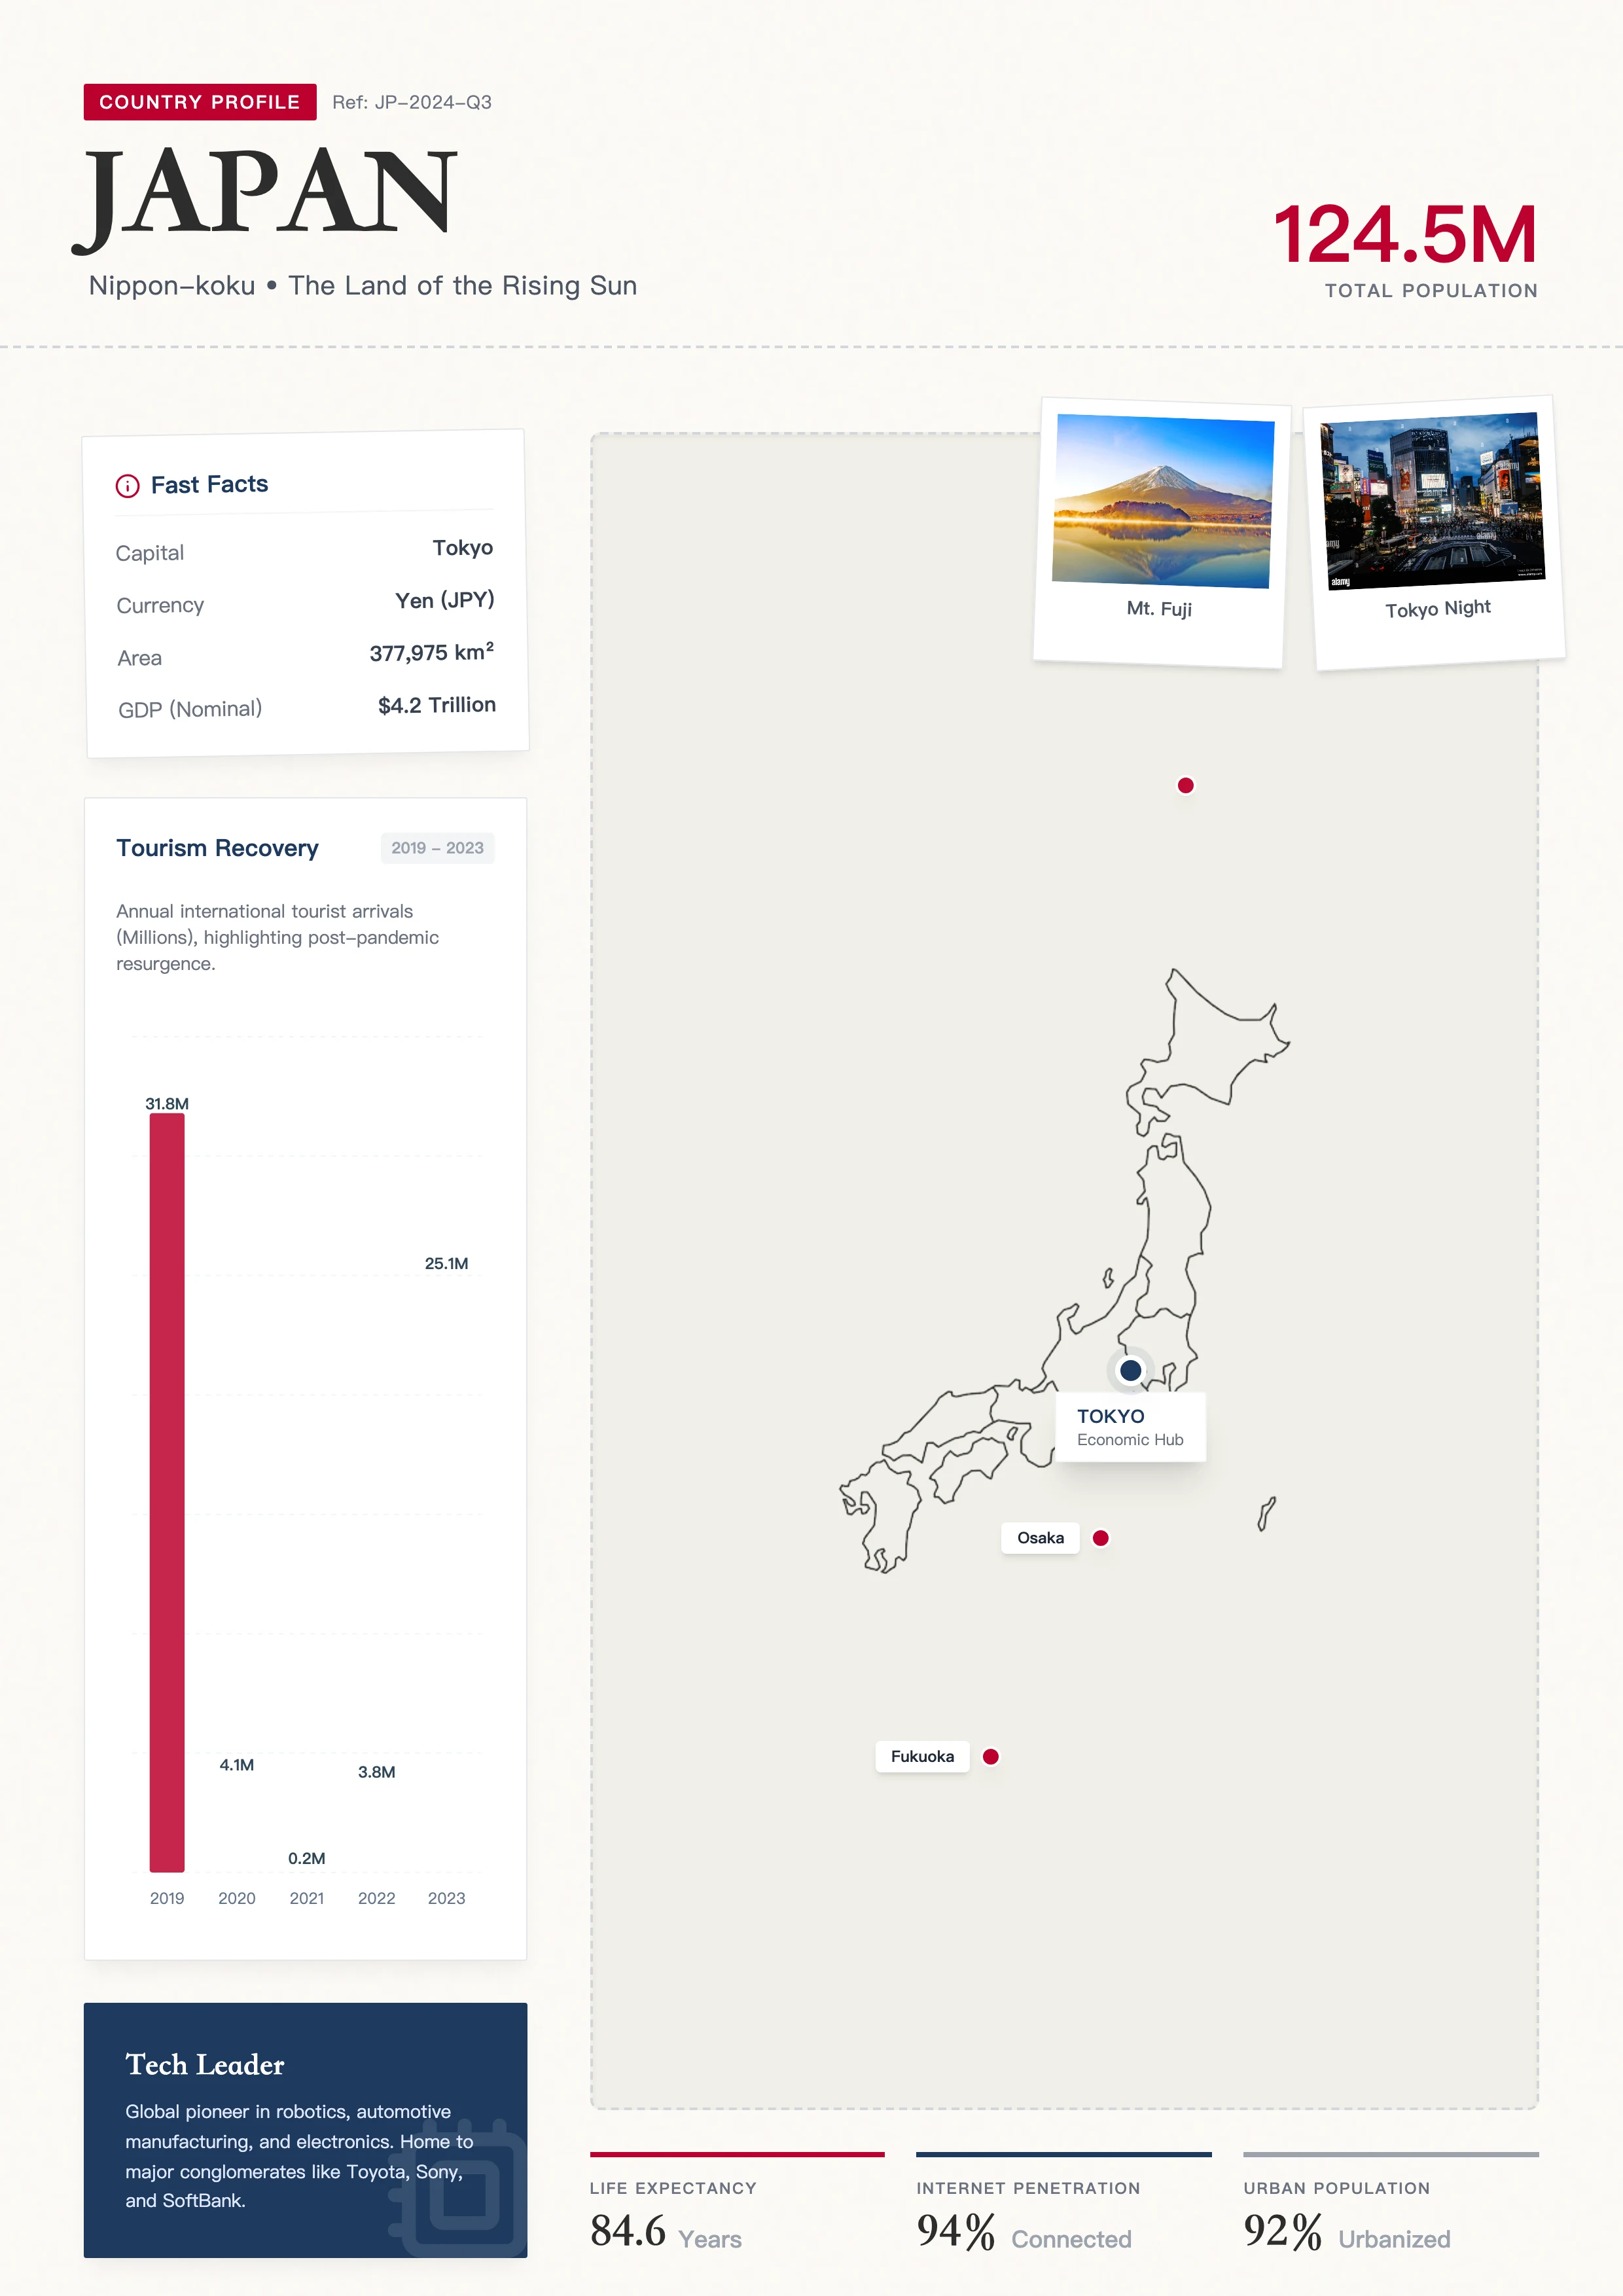
Task: Click the 2023 axis label
Action: click(446, 1898)
